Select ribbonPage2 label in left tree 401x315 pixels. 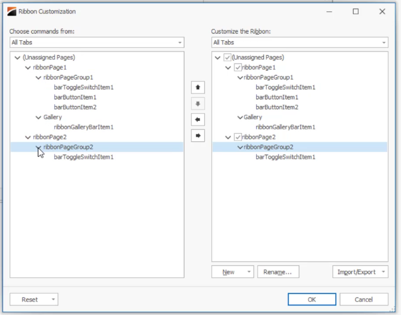coord(50,137)
